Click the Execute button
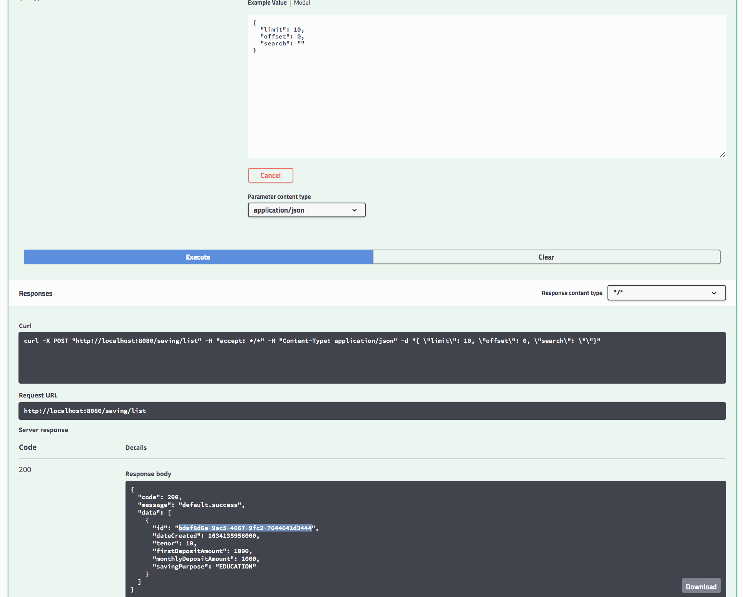Image resolution: width=743 pixels, height=597 pixels. point(198,257)
